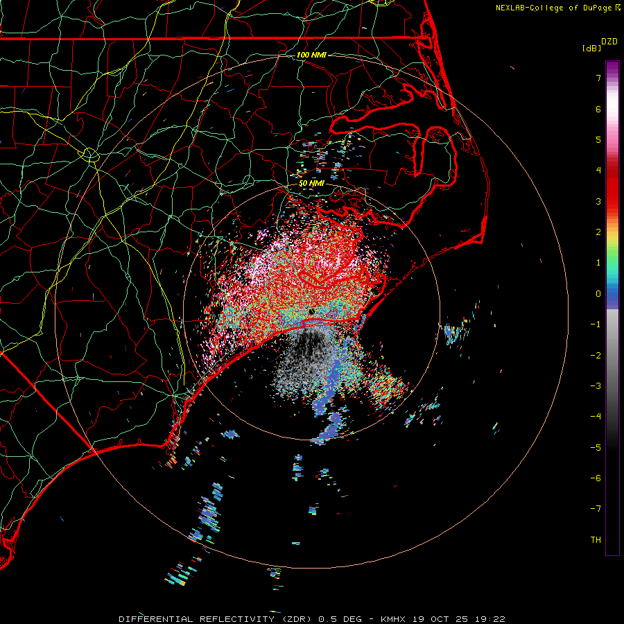Select the 0.5 DEG elevation text

coord(340,619)
